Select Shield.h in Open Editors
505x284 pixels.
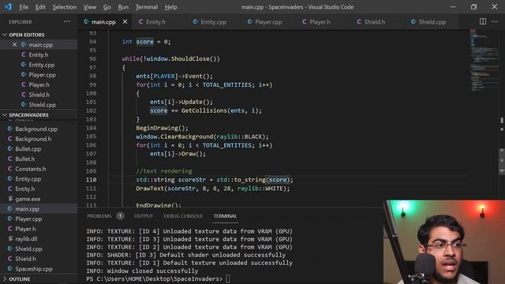pyautogui.click(x=39, y=95)
